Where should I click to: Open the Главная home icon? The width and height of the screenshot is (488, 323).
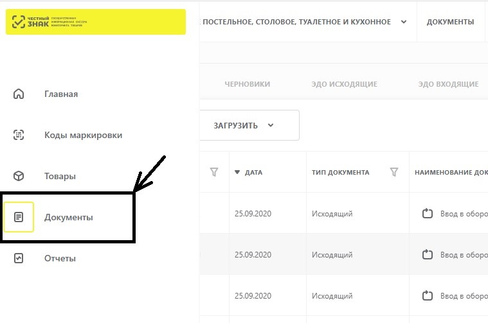(19, 94)
